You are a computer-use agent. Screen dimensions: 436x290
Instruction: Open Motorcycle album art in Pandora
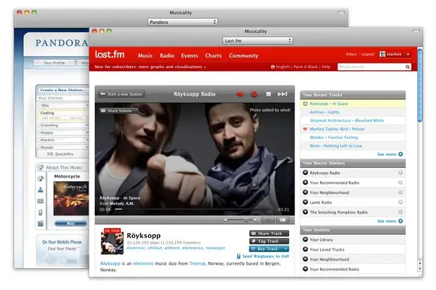[71, 198]
